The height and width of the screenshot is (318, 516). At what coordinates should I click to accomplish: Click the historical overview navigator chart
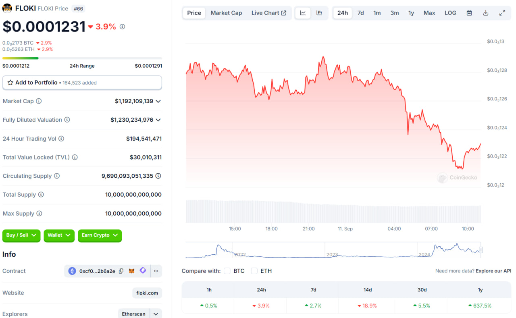(x=333, y=250)
